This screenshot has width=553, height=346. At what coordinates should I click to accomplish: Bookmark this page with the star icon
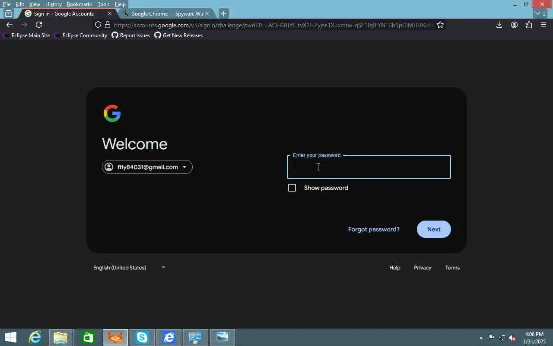coord(440,25)
